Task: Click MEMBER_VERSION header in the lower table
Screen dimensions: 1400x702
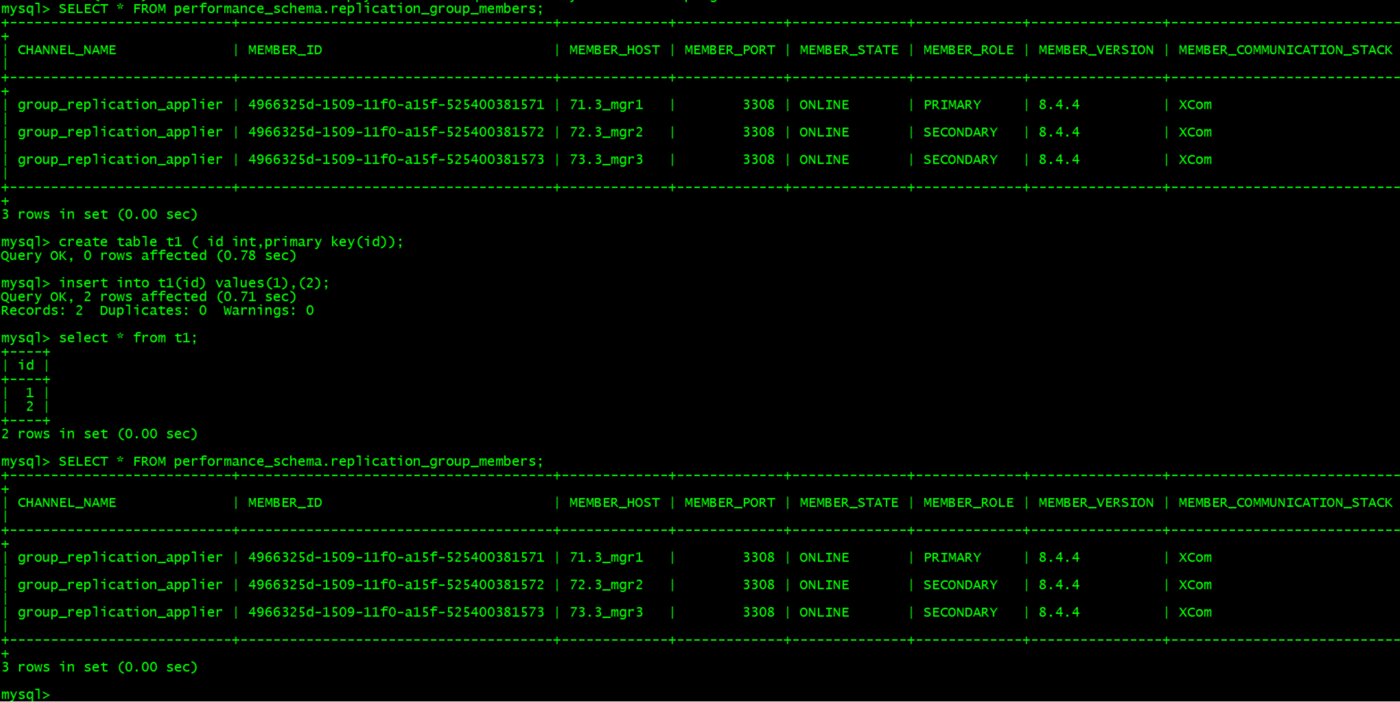Action: (x=1096, y=503)
